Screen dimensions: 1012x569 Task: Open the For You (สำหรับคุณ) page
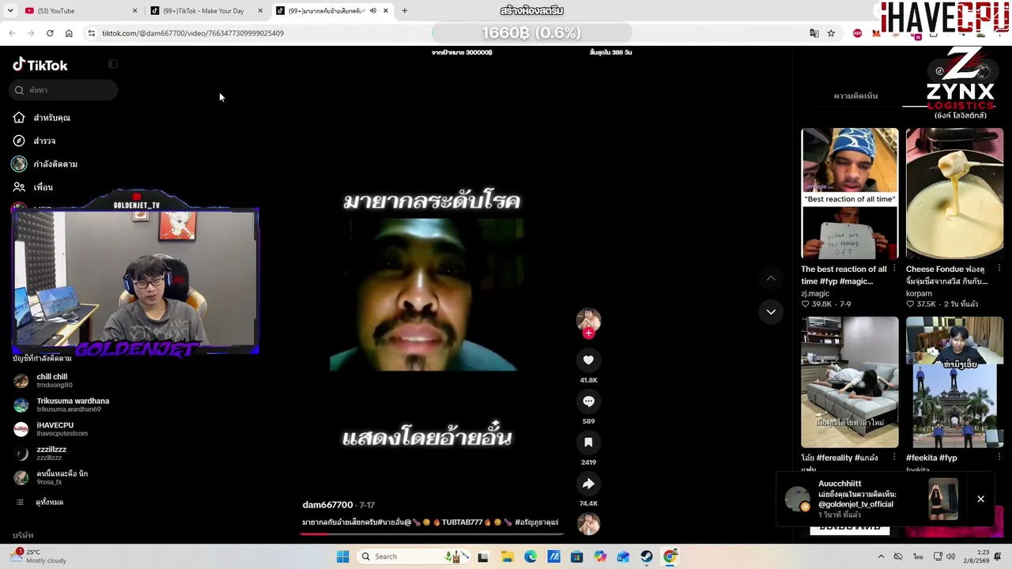click(42, 118)
